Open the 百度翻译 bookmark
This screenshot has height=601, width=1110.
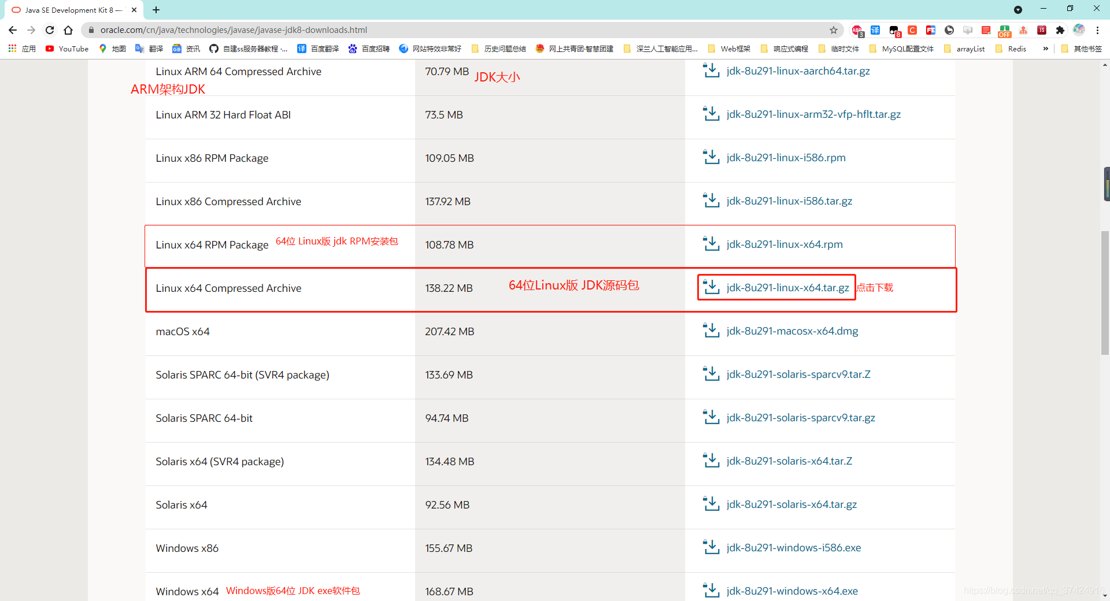click(318, 49)
